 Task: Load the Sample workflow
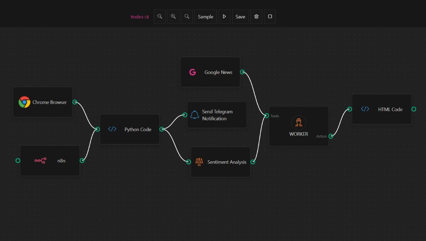pyautogui.click(x=205, y=17)
